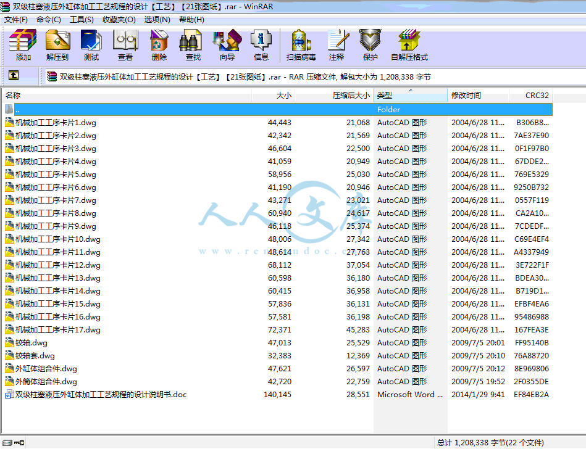Open the 命令(C) menu
Viewport: 586px width, 449px height.
click(x=49, y=19)
